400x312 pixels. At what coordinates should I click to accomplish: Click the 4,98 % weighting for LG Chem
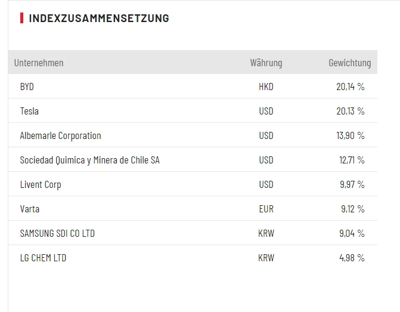point(352,258)
